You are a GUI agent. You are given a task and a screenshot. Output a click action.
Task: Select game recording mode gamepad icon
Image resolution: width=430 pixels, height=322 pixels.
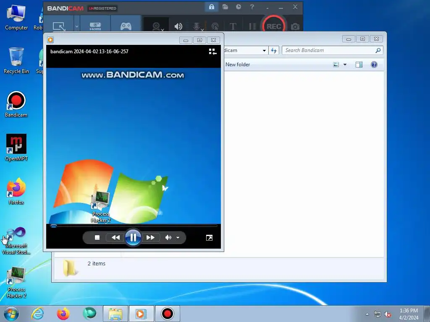coord(126,26)
